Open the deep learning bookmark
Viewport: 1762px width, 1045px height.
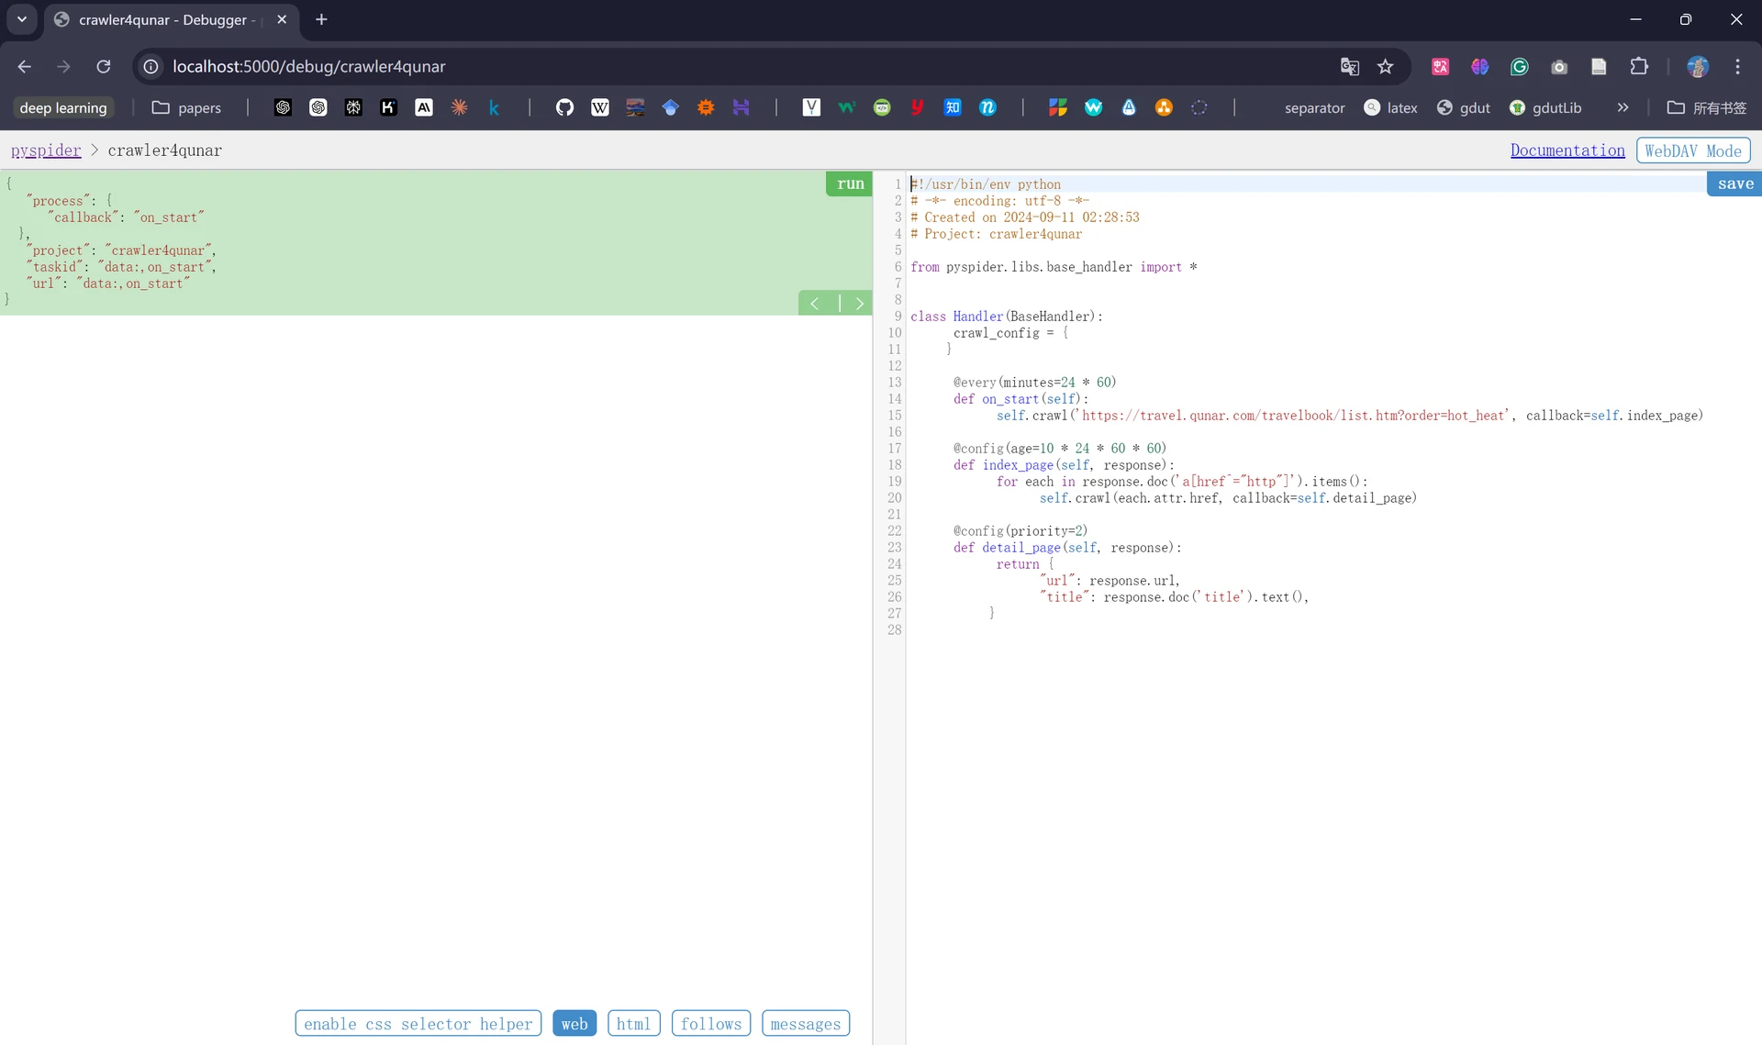click(63, 107)
